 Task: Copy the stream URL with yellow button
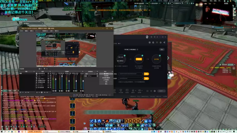pyautogui.click(x=146, y=74)
